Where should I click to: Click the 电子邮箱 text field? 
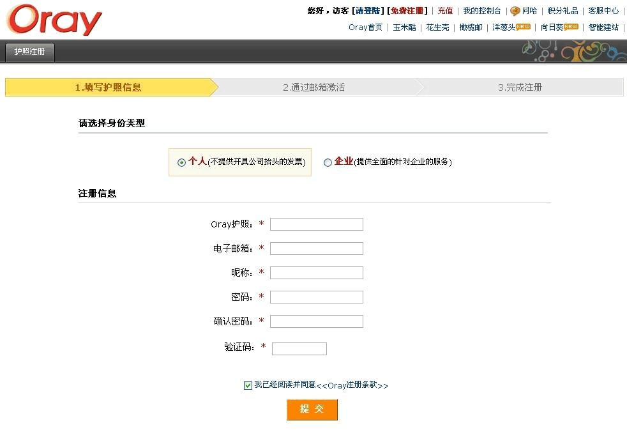[x=316, y=249]
